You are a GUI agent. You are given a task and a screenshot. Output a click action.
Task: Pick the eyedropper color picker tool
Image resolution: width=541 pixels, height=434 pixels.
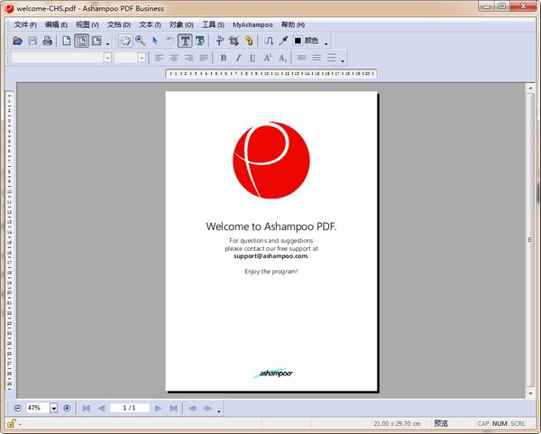[x=282, y=41]
